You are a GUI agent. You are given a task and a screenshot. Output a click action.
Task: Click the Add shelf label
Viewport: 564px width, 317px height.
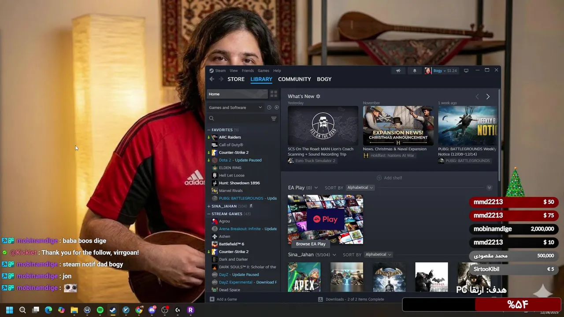pos(393,178)
